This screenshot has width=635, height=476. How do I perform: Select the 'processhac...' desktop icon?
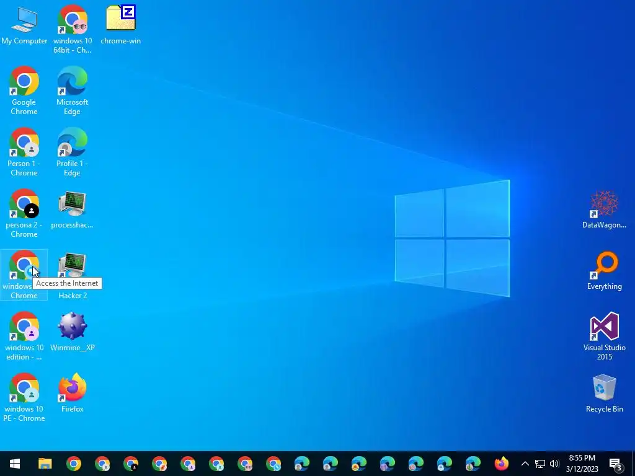coord(73,209)
